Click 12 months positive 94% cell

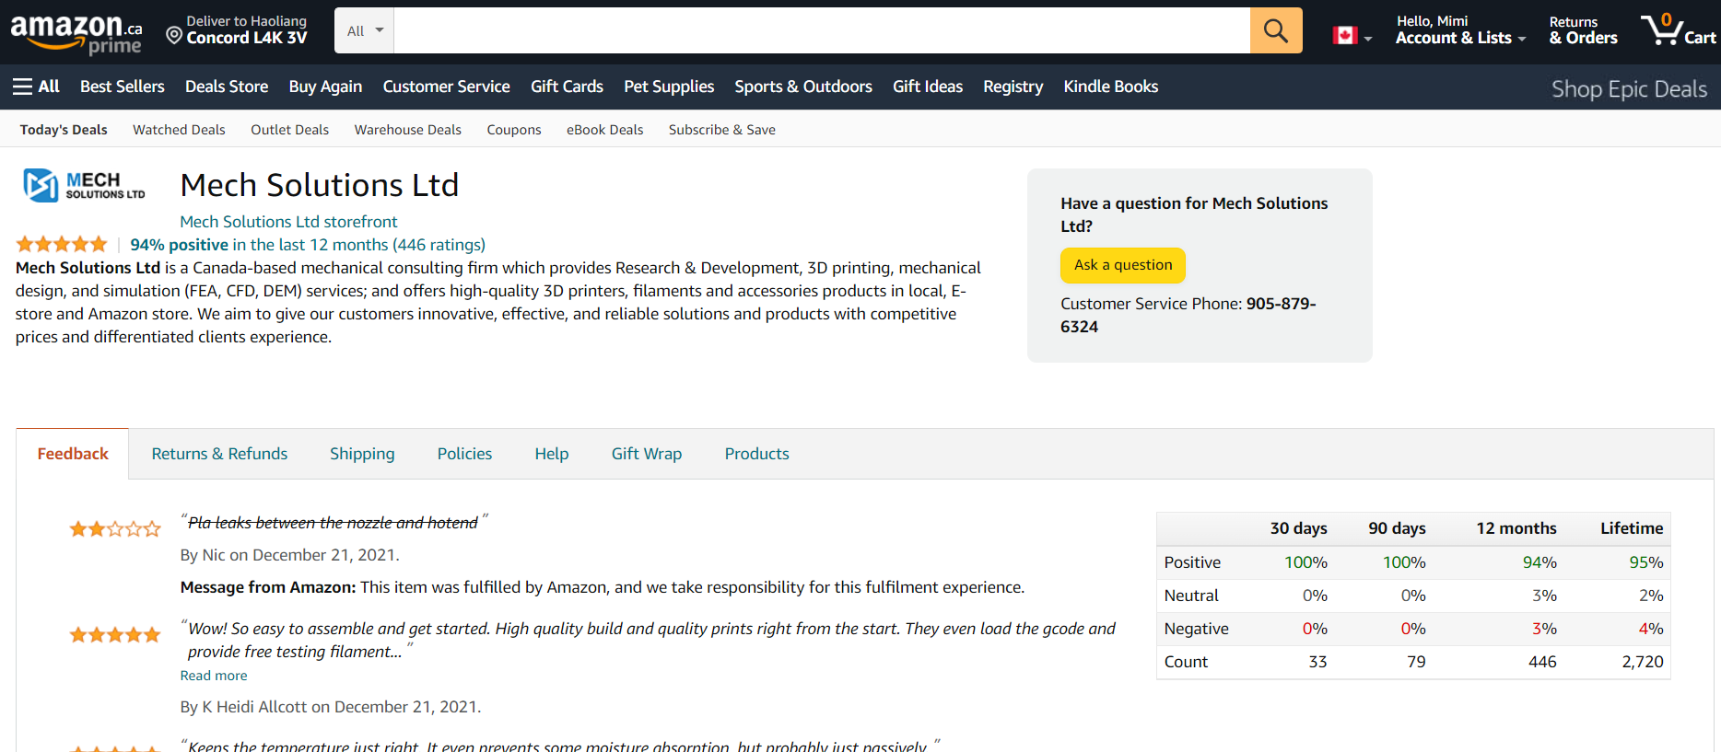pyautogui.click(x=1540, y=562)
